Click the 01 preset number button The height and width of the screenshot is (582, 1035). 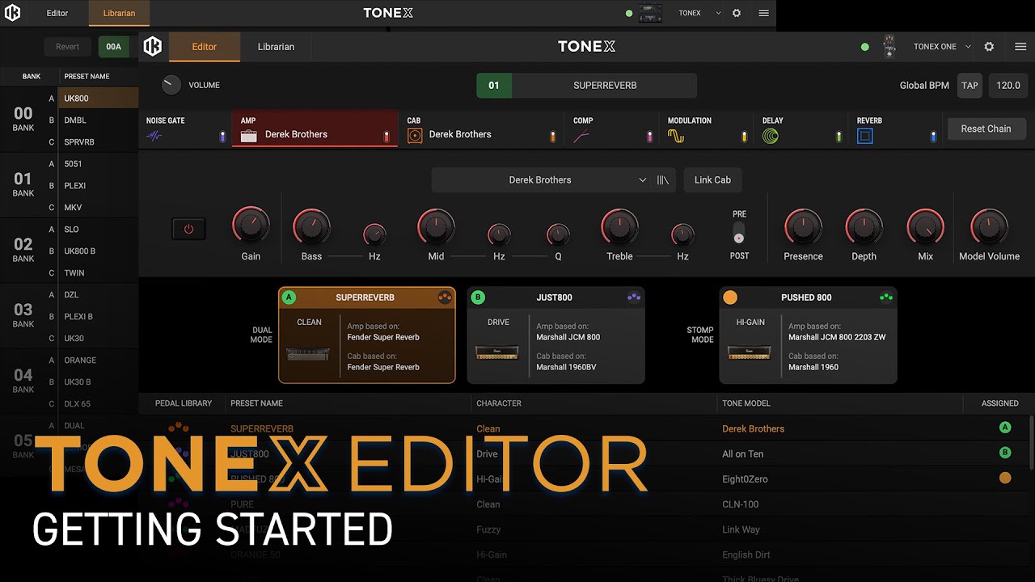[x=494, y=85]
